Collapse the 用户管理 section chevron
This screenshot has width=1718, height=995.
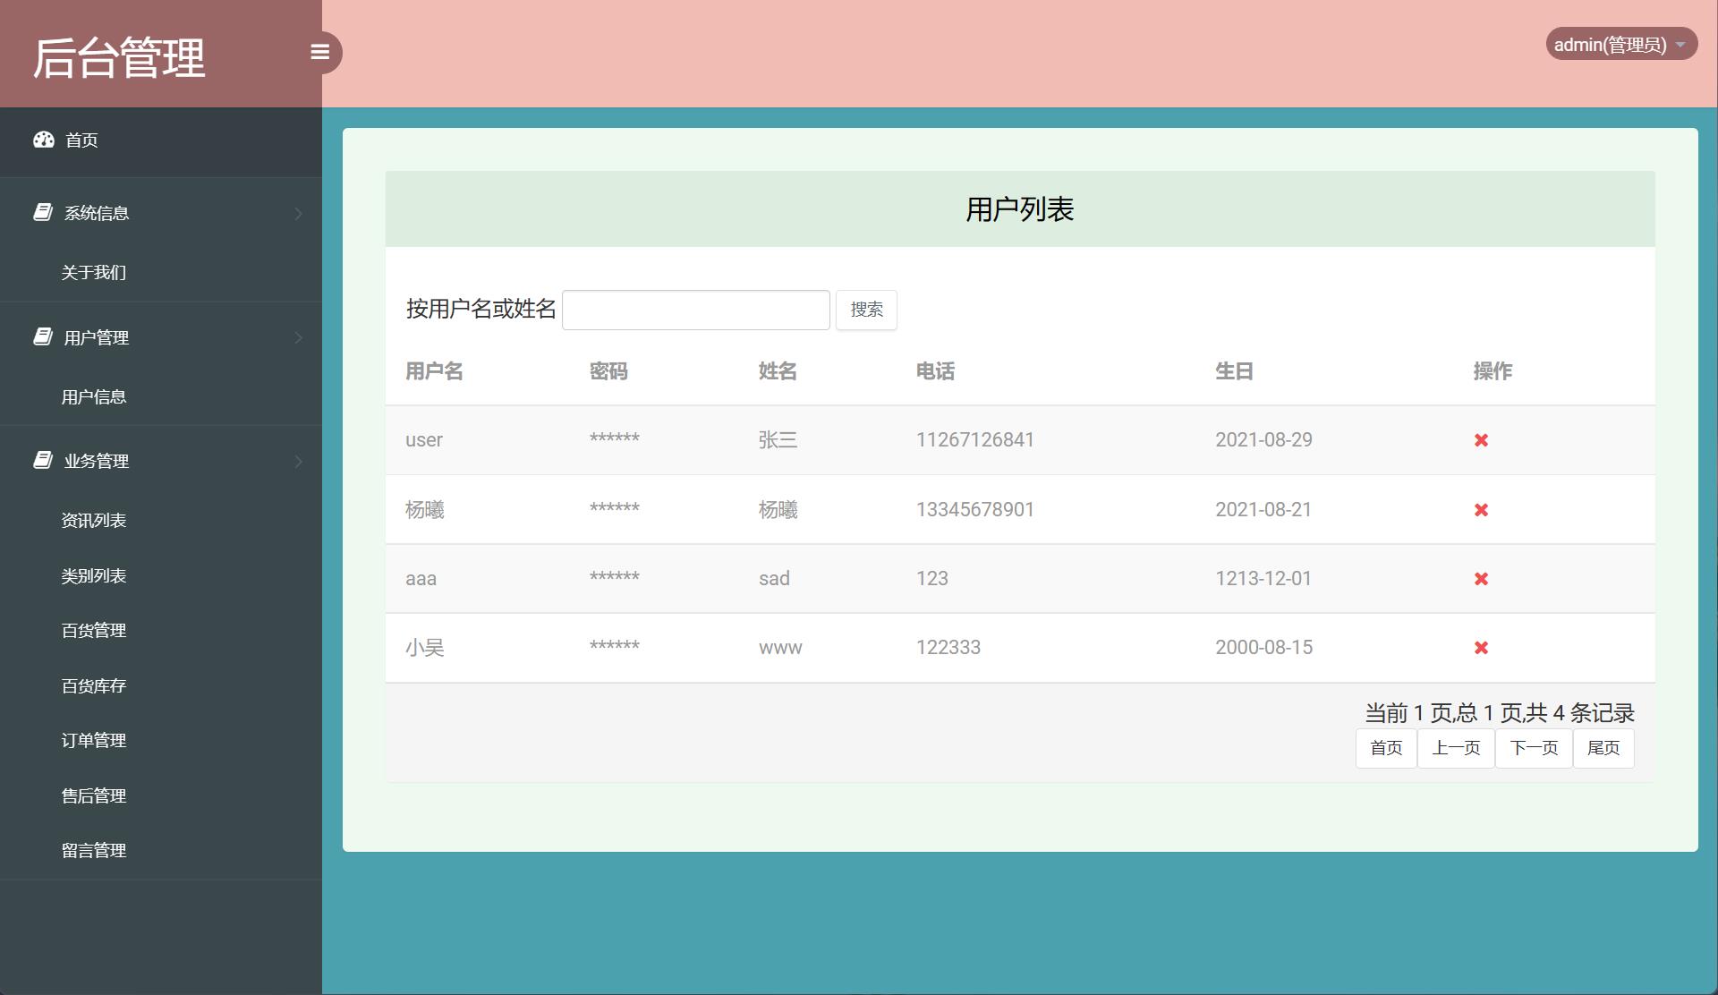click(x=298, y=337)
